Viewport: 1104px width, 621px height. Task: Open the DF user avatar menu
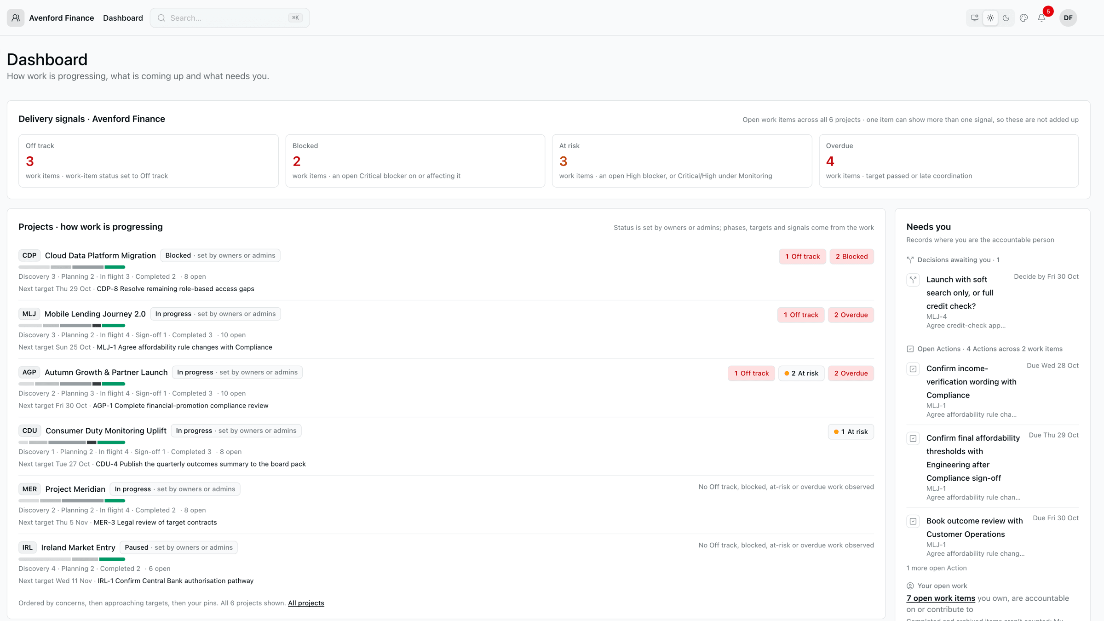tap(1068, 18)
